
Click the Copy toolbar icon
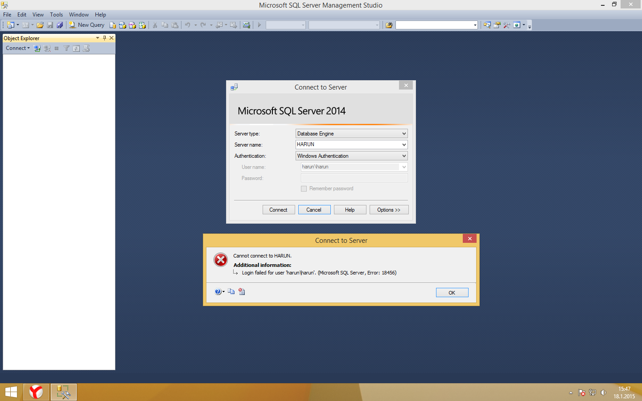coord(165,25)
